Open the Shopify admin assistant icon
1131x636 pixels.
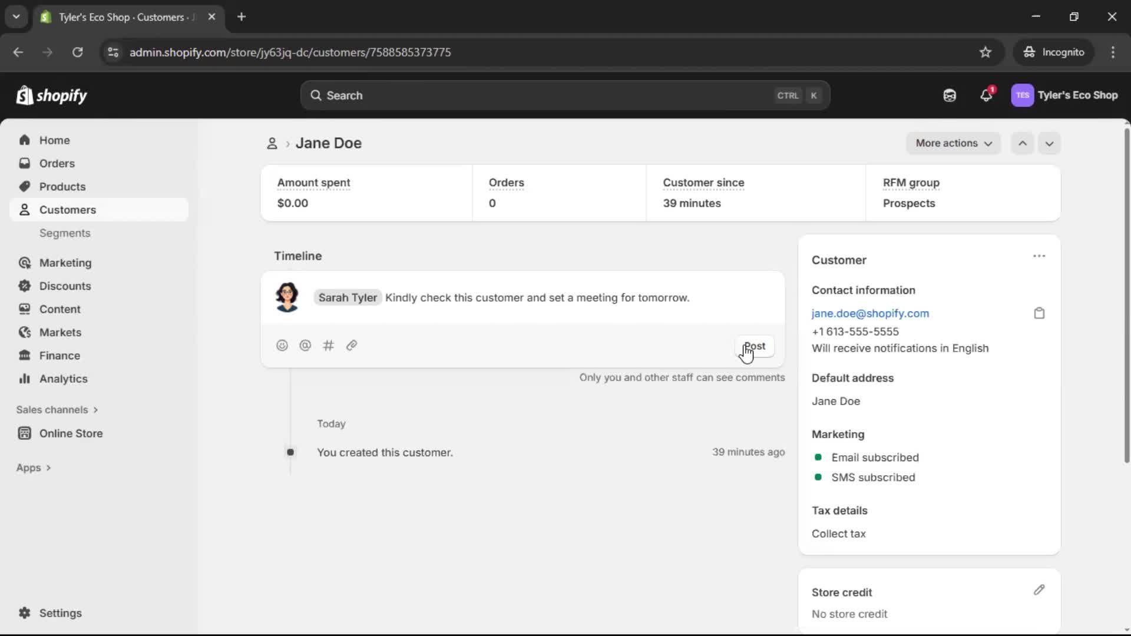click(x=949, y=95)
